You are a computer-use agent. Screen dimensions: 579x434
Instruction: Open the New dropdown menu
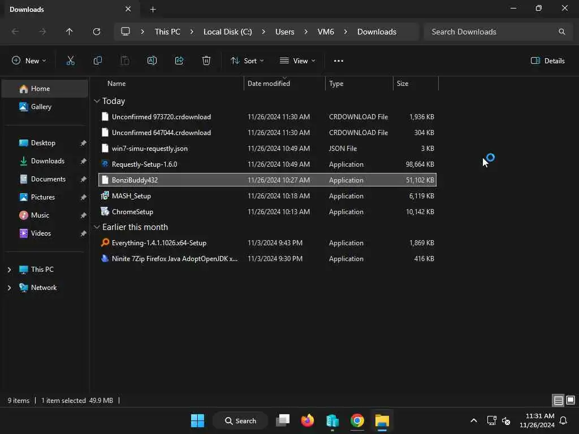tap(29, 61)
